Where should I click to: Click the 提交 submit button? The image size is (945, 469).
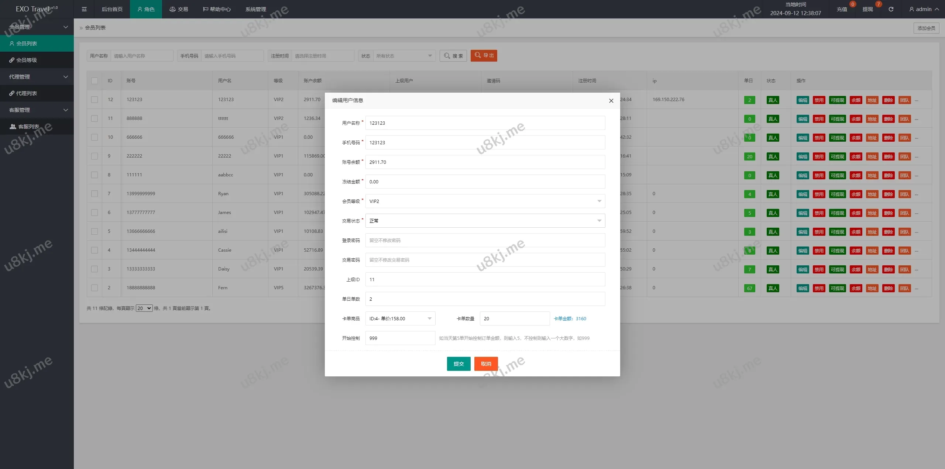point(458,364)
